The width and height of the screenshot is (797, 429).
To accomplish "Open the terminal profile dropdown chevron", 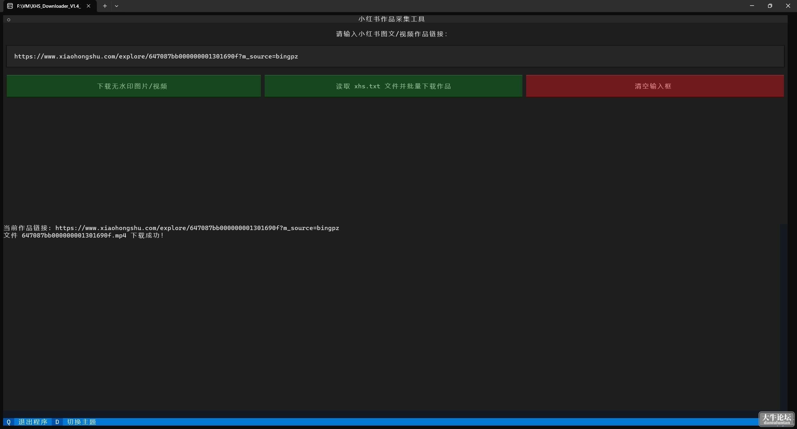I will pos(116,6).
